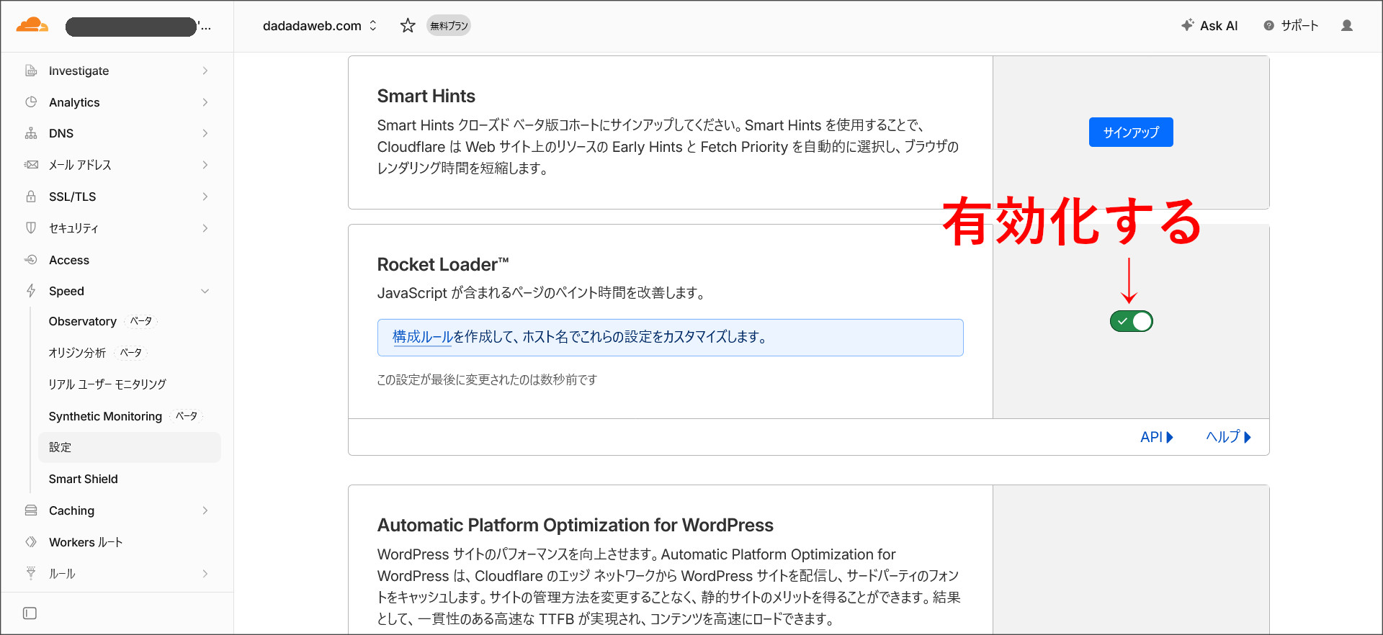Click the サインアップ button for Smart Hints
Screen dimensions: 1383x635
point(1131,132)
